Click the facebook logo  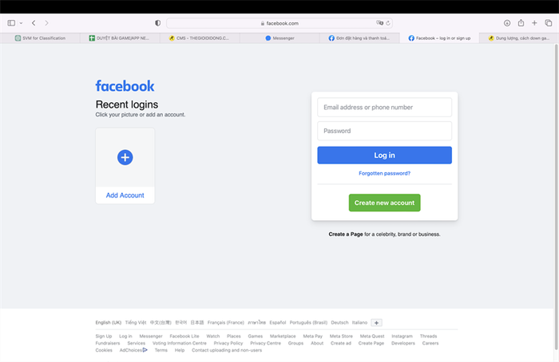coord(125,86)
